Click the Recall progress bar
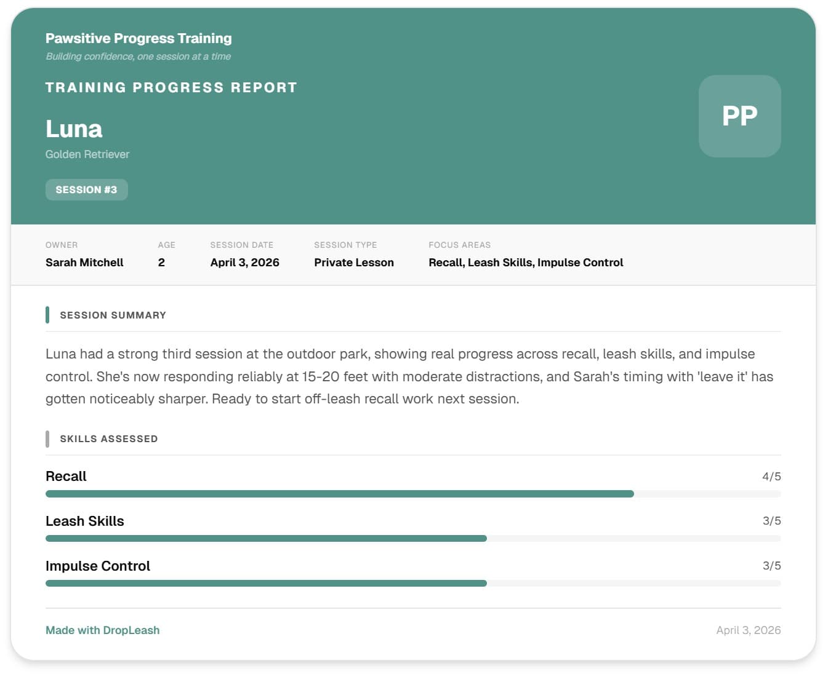 tap(413, 494)
